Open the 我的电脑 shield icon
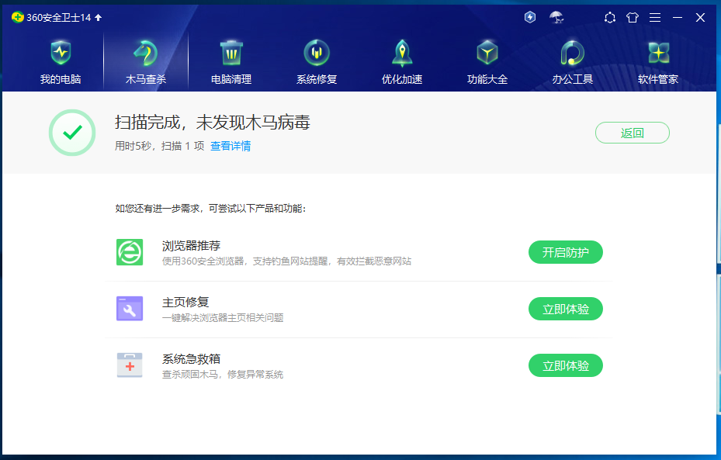 pos(61,53)
